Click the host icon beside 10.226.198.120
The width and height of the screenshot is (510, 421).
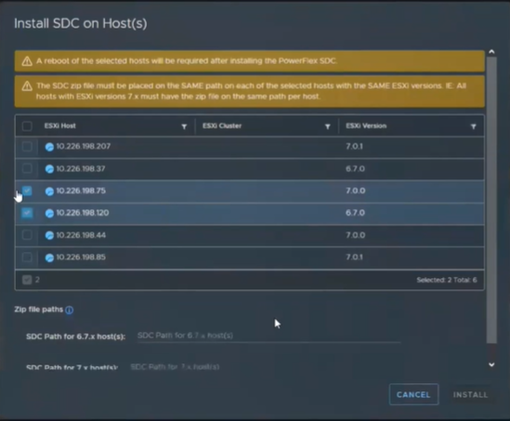click(49, 214)
